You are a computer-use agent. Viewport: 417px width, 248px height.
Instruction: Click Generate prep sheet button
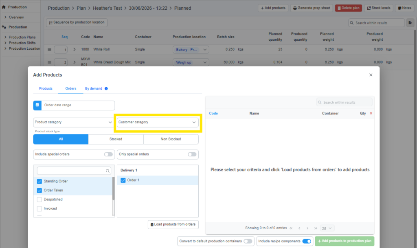pos(312,8)
